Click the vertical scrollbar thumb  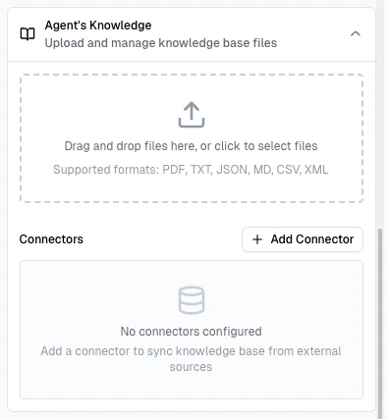click(x=380, y=324)
